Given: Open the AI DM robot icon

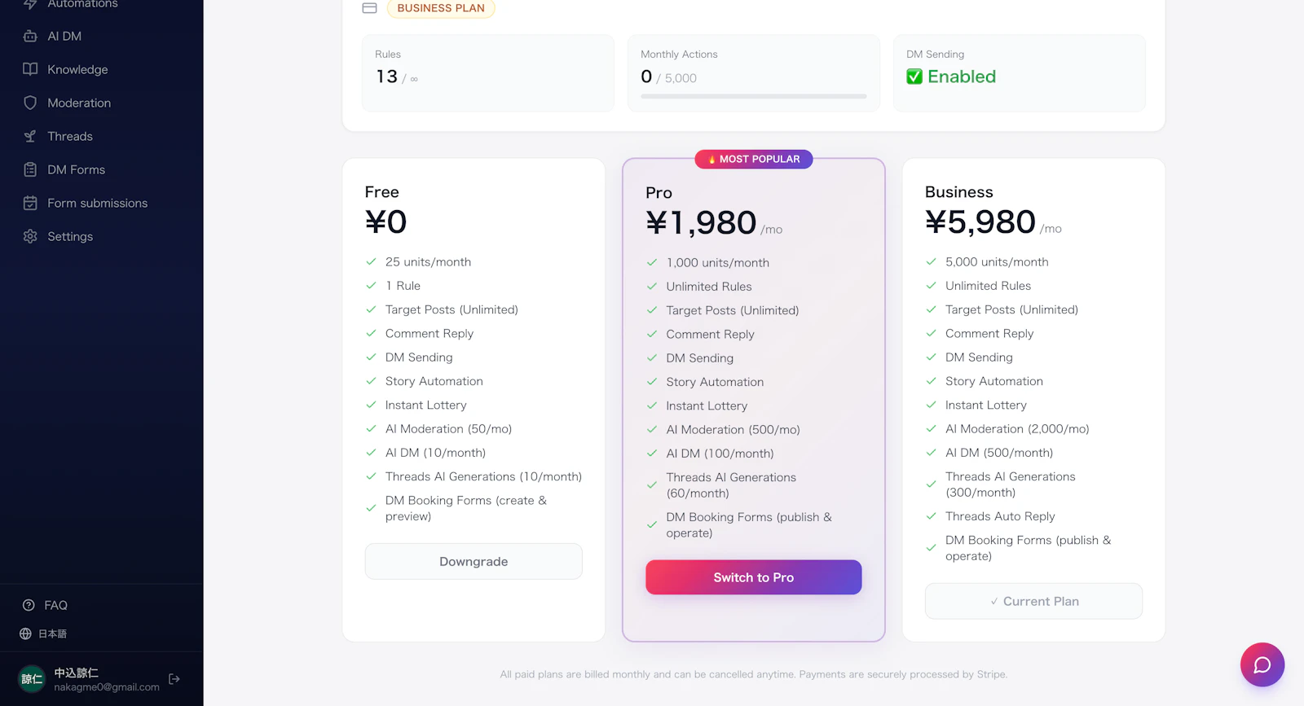Looking at the screenshot, I should 30,36.
